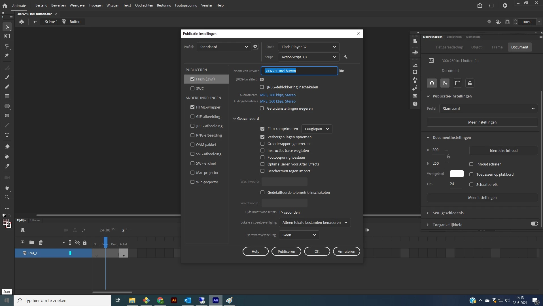Select the Line tool
The height and width of the screenshot is (306, 543).
coord(7,125)
